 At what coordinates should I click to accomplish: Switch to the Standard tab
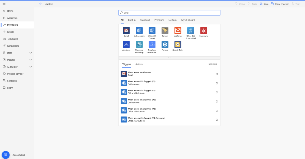[x=145, y=20]
